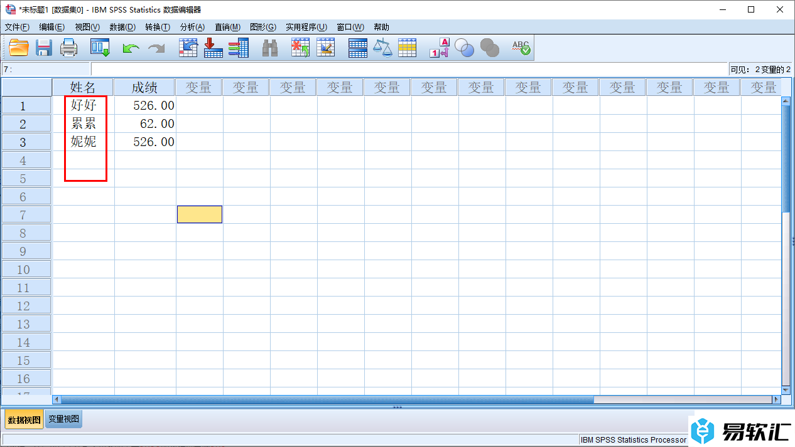Screen dimensions: 795x447
Task: Click the IBM SPSS Statistics Processor status text
Action: (x=634, y=440)
